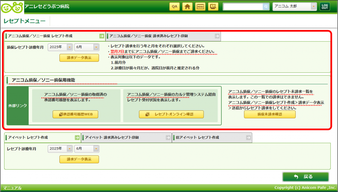Open アイペット レセプト診療年月 month dropdown
Screen dimensions: 338x192
(x=87, y=149)
